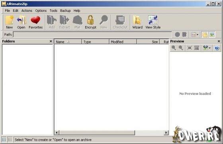
Task: Click the first status bar view icon
Action: 4,140
